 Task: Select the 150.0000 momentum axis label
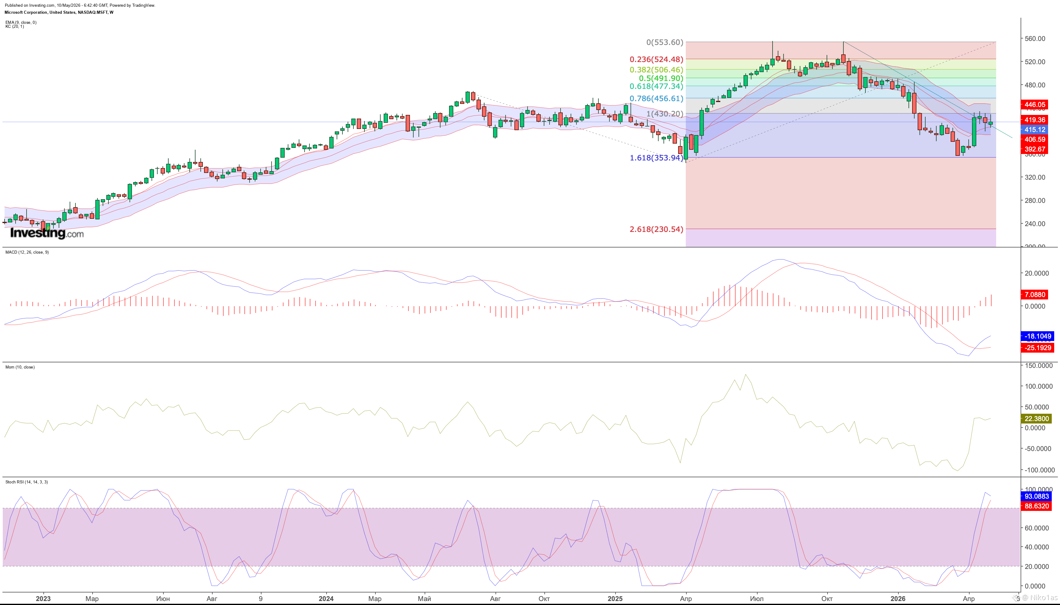[1038, 366]
